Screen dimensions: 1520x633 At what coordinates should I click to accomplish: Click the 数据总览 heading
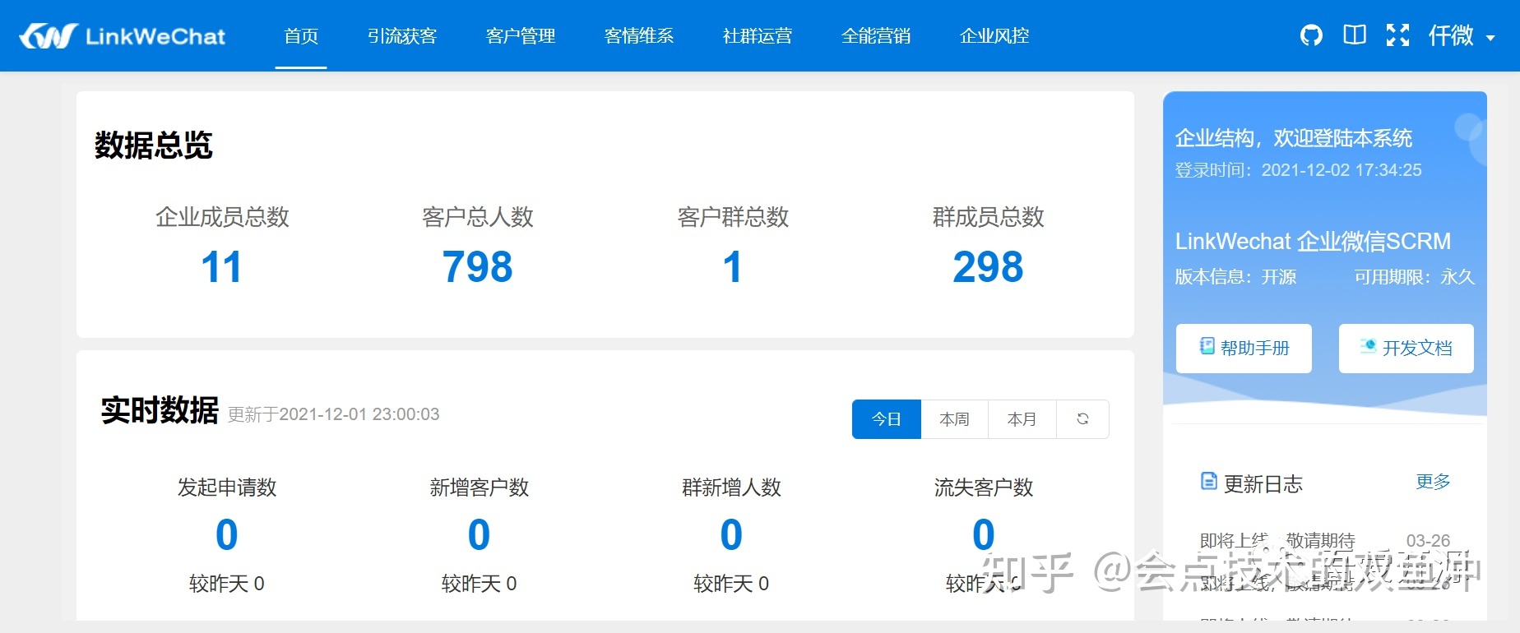click(x=154, y=146)
